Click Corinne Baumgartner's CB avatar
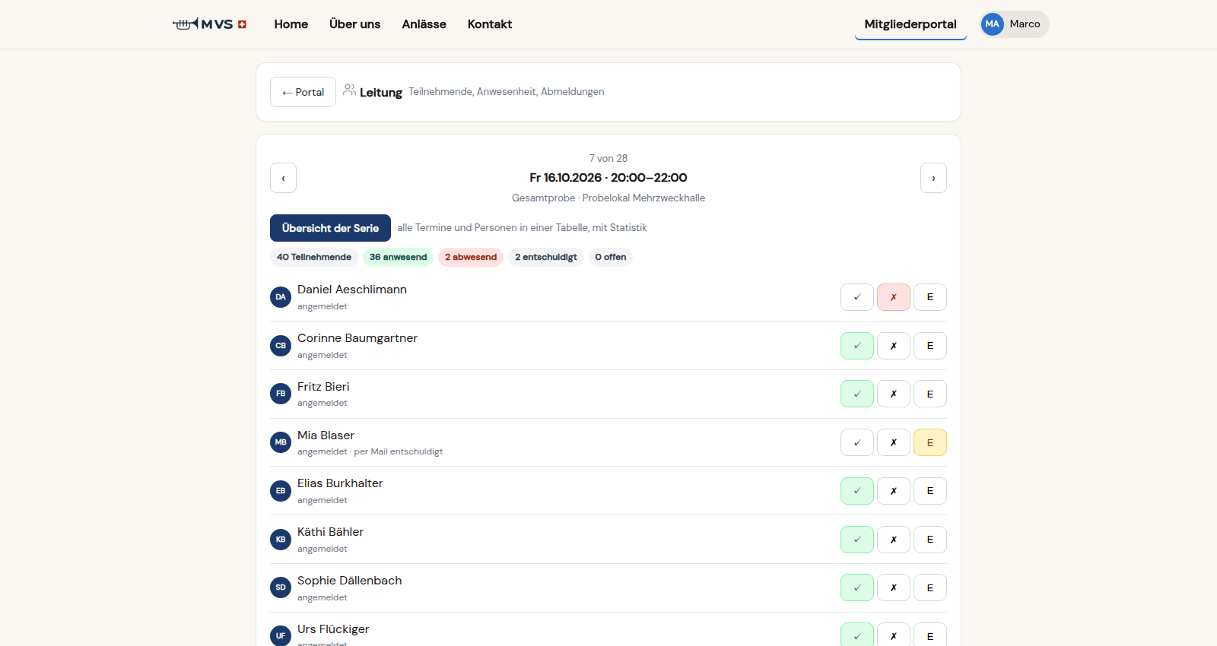The image size is (1217, 646). pos(281,346)
